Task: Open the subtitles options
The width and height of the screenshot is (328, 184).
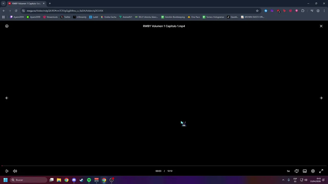Action: [x=305, y=171]
